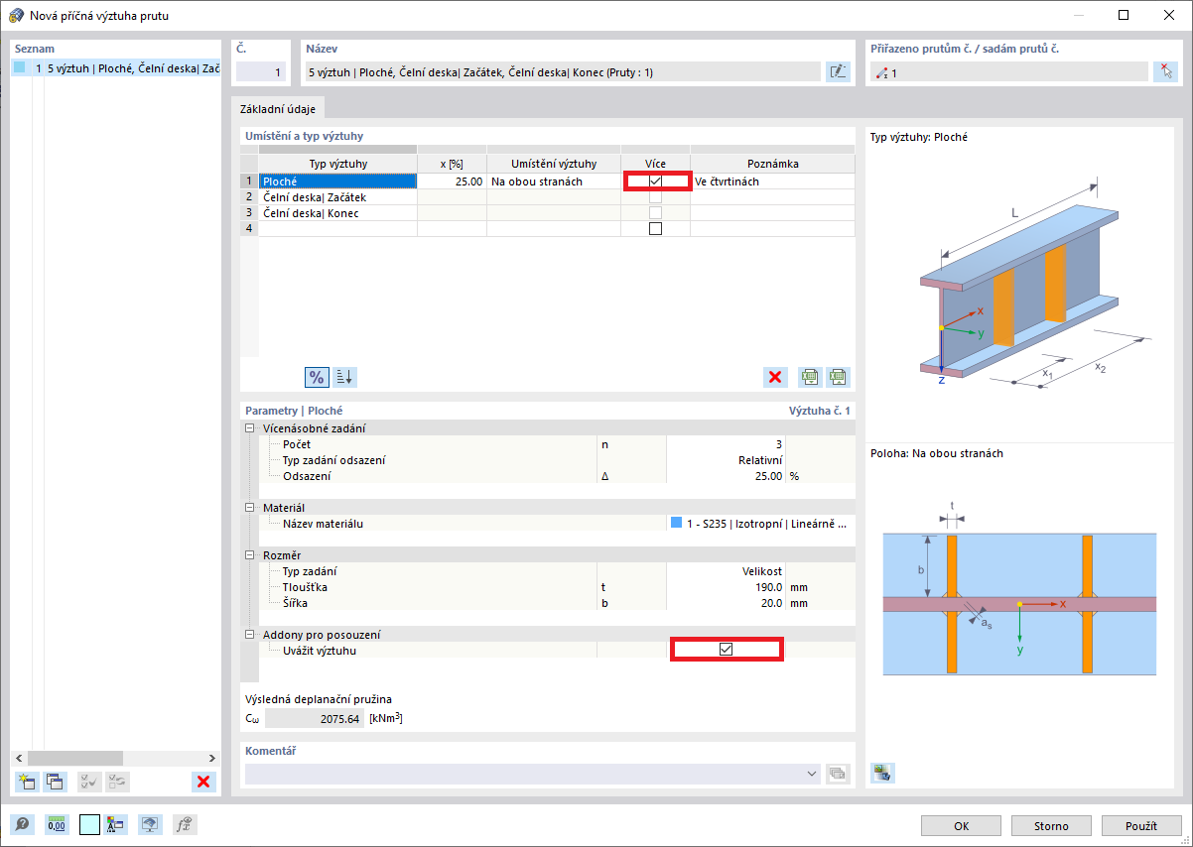Open the help search icon
The width and height of the screenshot is (1193, 847).
tap(22, 824)
